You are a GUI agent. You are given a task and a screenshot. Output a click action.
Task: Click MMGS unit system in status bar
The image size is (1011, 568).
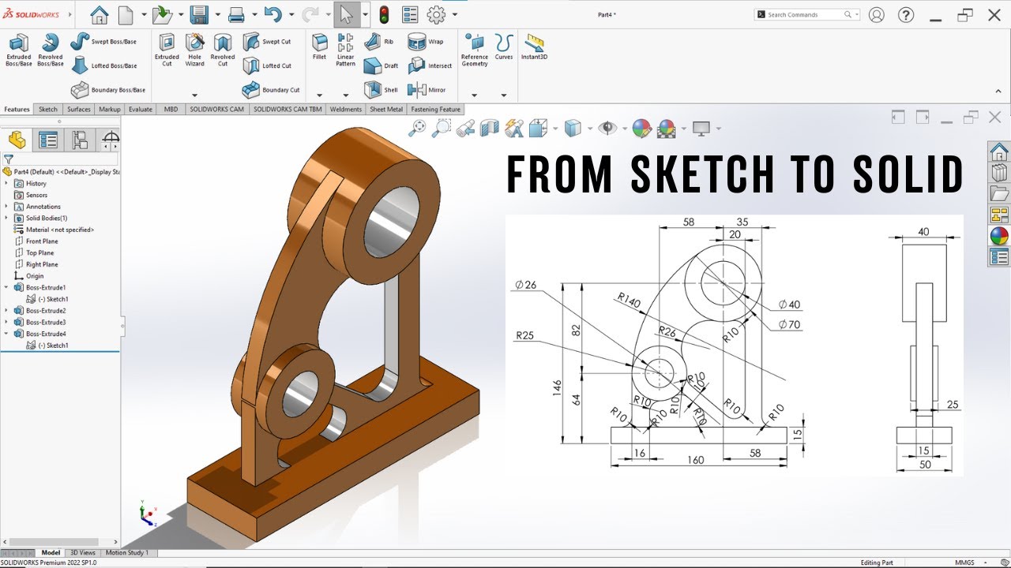[x=964, y=562]
